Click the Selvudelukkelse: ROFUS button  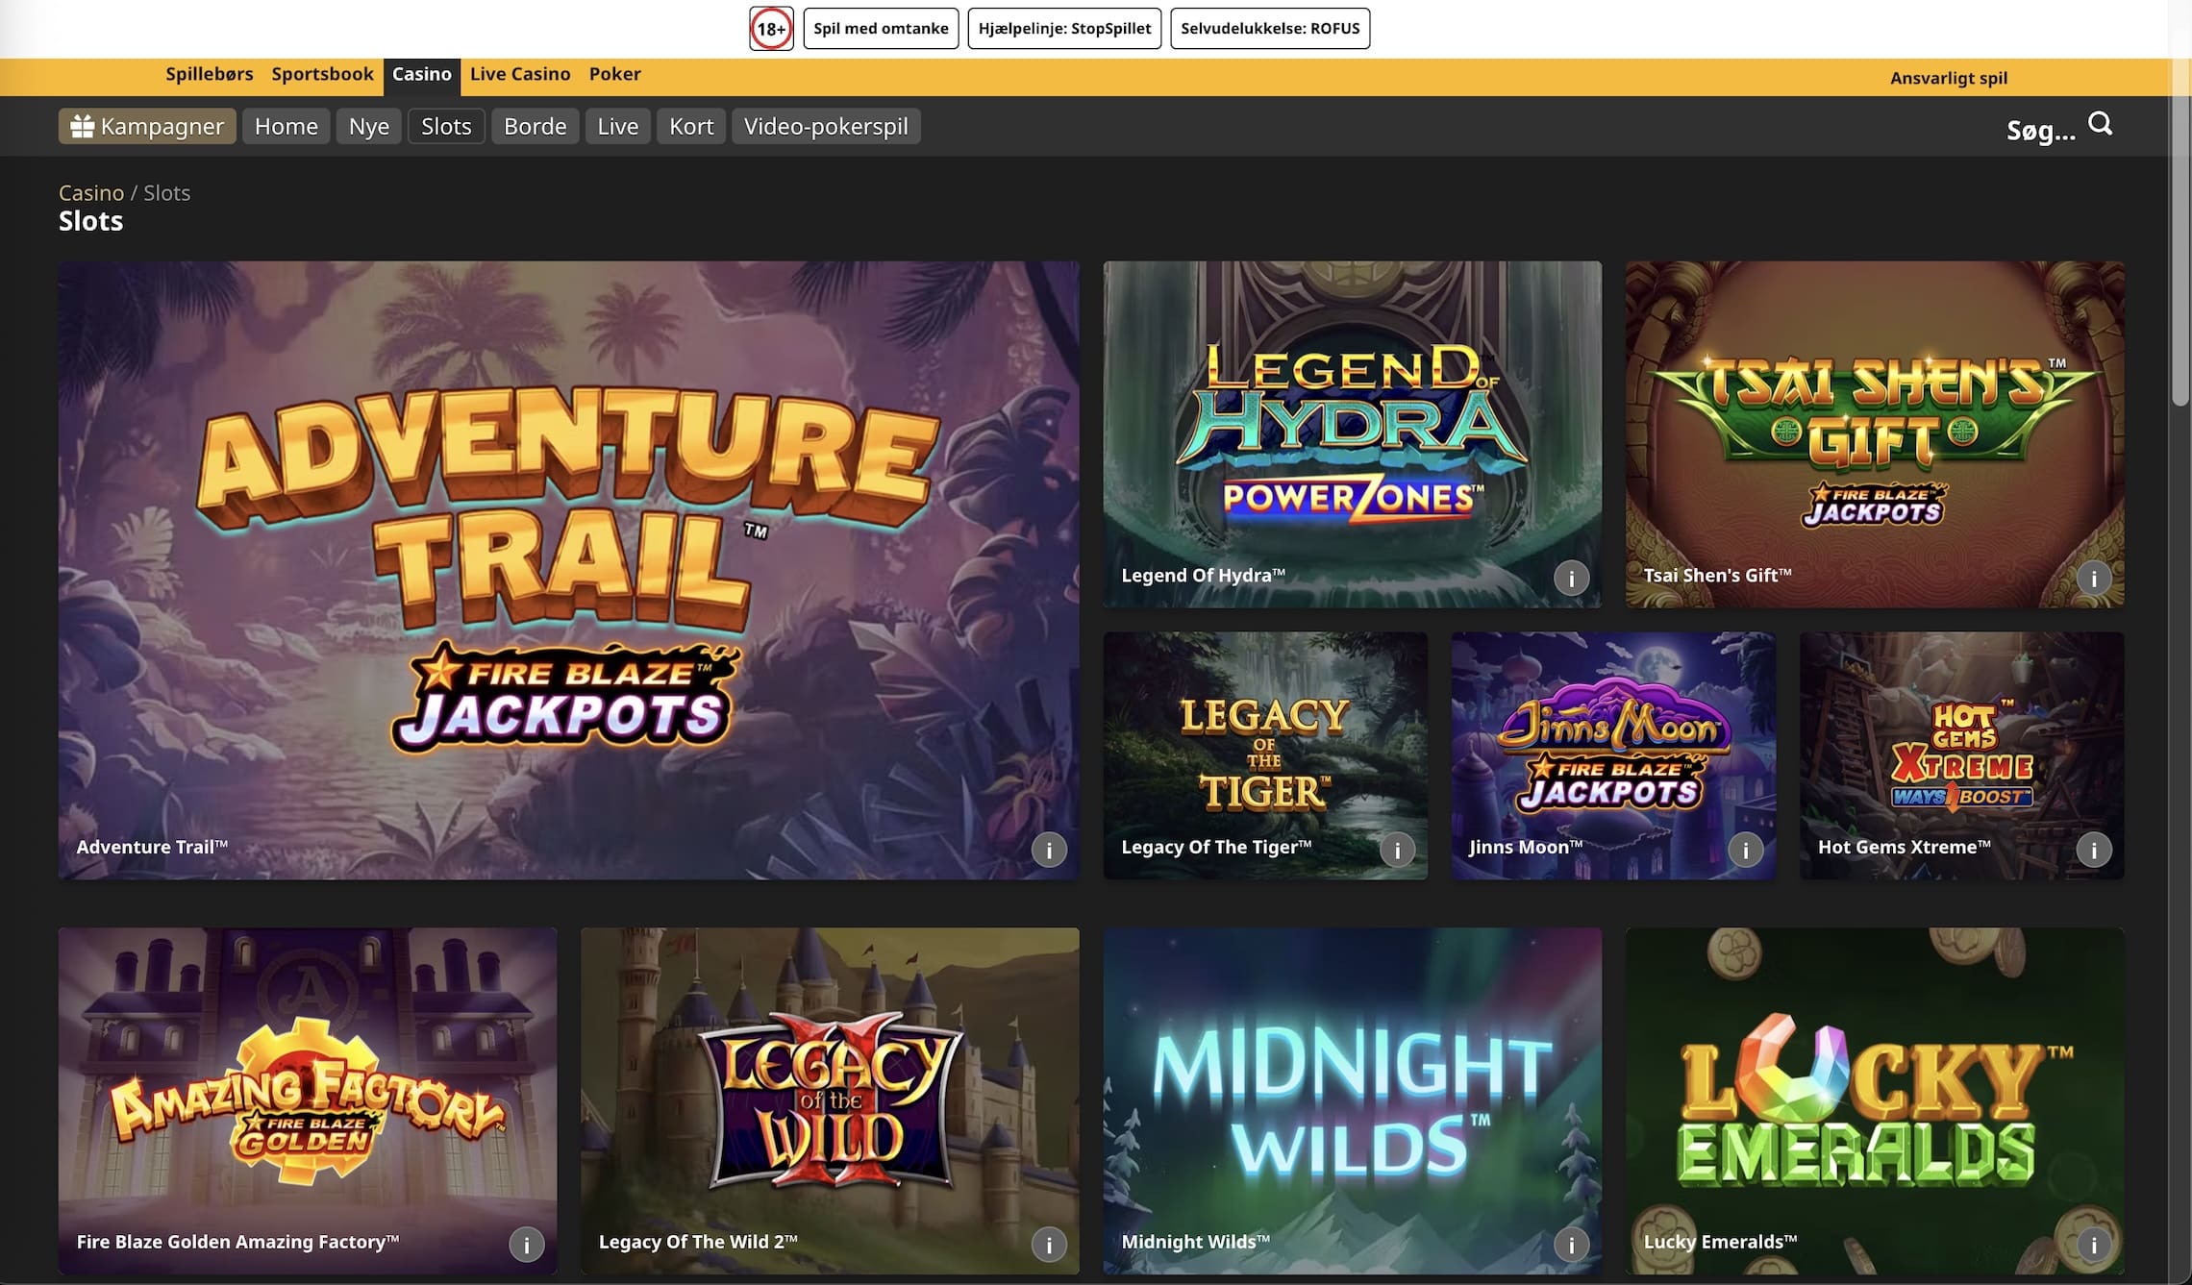click(1269, 29)
